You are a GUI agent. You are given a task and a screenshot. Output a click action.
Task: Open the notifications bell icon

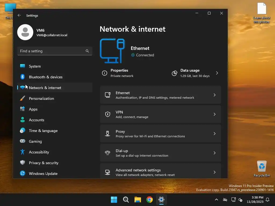pos(267,200)
